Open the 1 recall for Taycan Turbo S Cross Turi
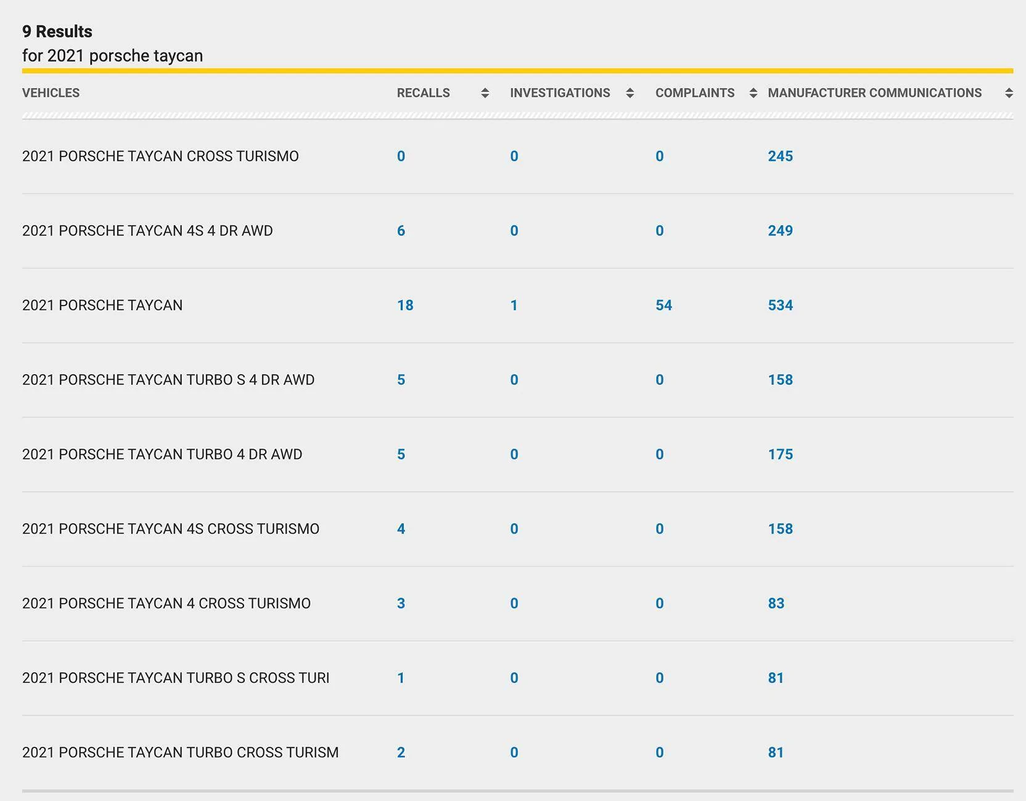 pos(401,678)
